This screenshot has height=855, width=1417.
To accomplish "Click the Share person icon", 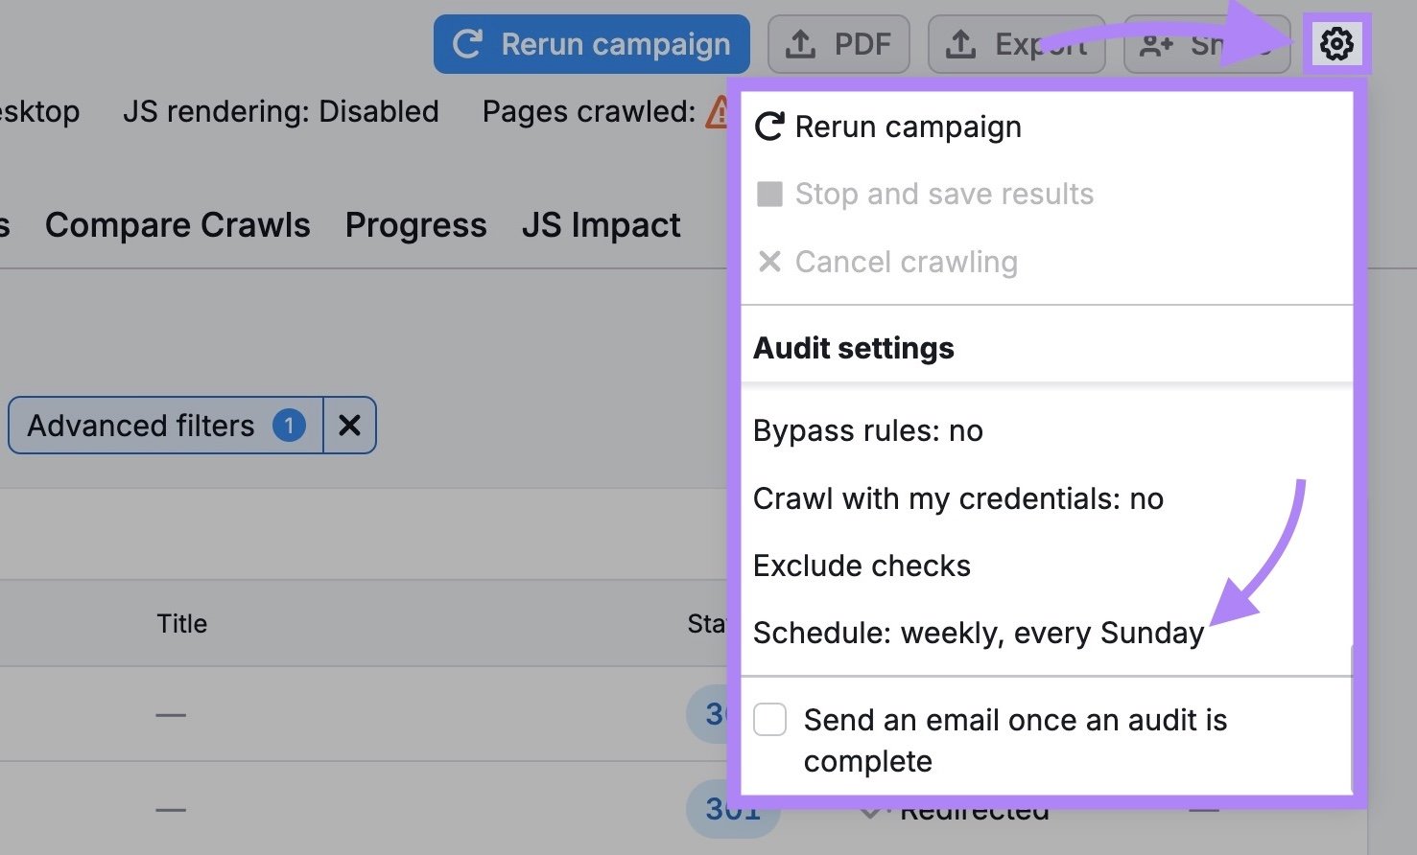I will tap(1154, 42).
